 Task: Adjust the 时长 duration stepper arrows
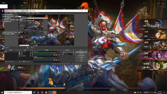point(74,54)
